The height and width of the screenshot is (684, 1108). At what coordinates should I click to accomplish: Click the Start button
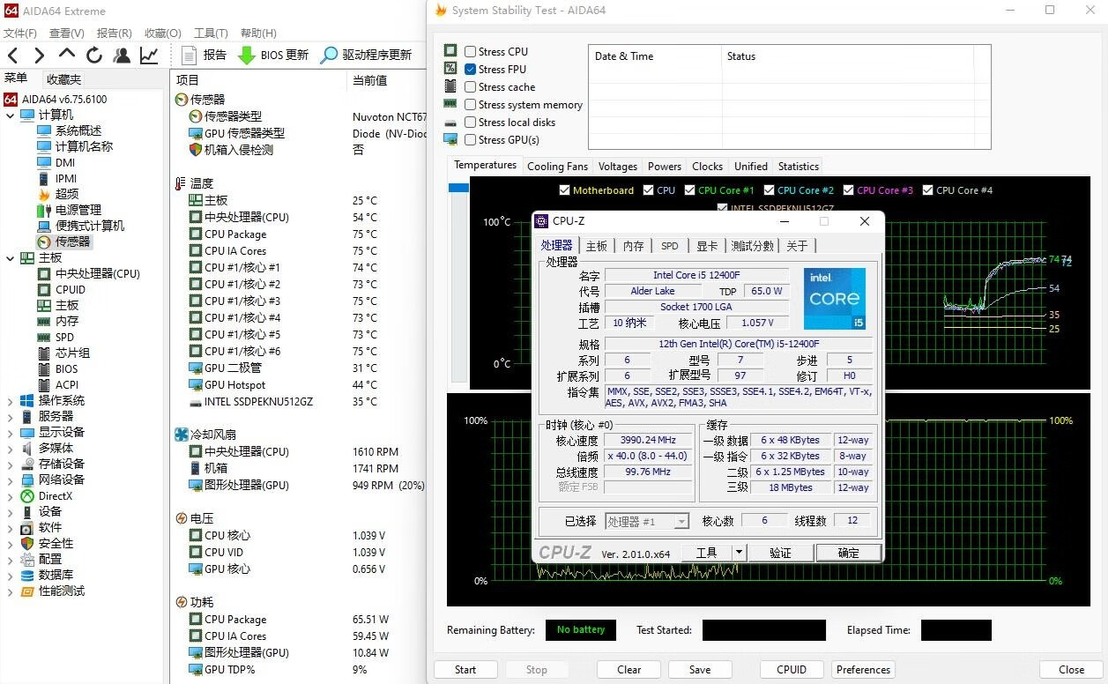point(465,670)
